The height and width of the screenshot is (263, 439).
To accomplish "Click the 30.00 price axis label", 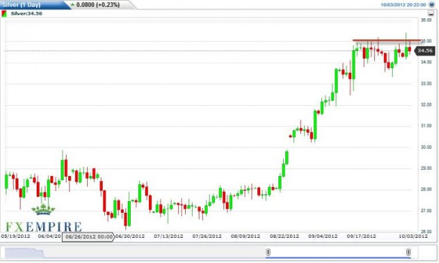I will pyautogui.click(x=426, y=147).
